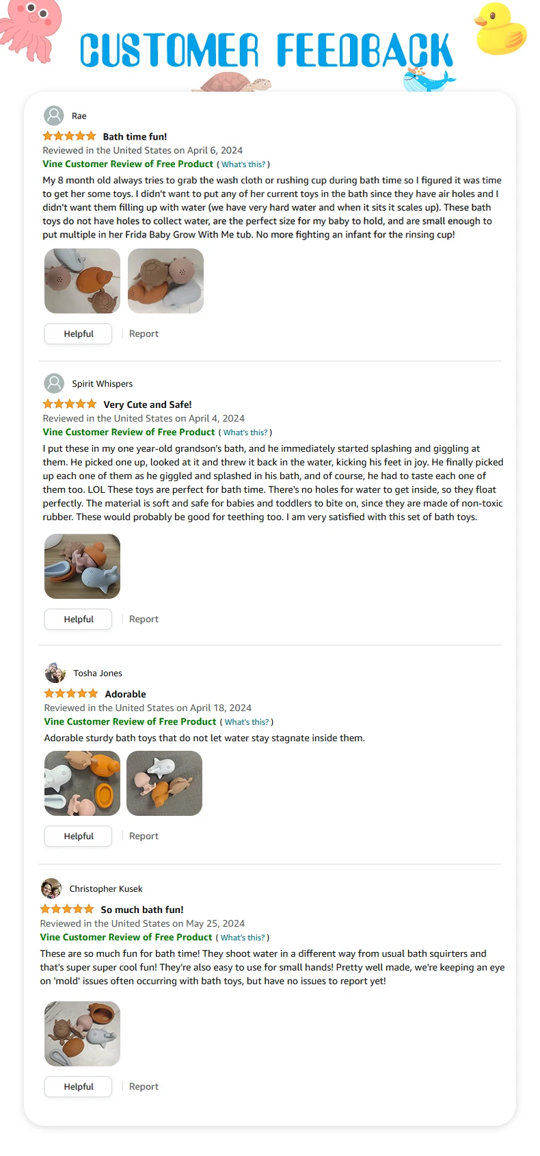Image resolution: width=540 pixels, height=1156 pixels.
Task: Open second photo in Tosha Jones' review
Action: point(164,783)
